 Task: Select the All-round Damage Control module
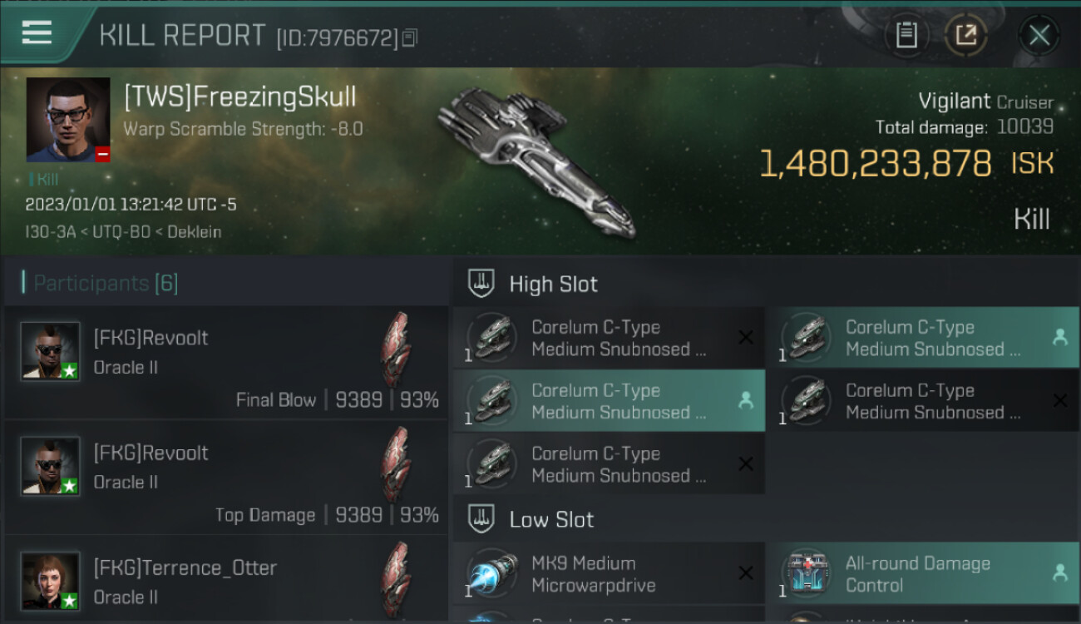pos(922,573)
